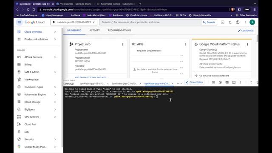
Task: Click the Google Cloud logo
Action: coord(34,22)
